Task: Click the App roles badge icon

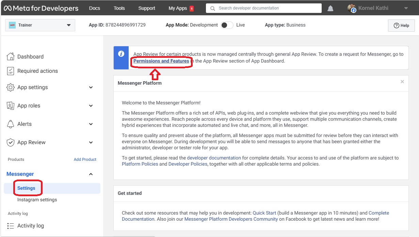Action: (x=11, y=106)
